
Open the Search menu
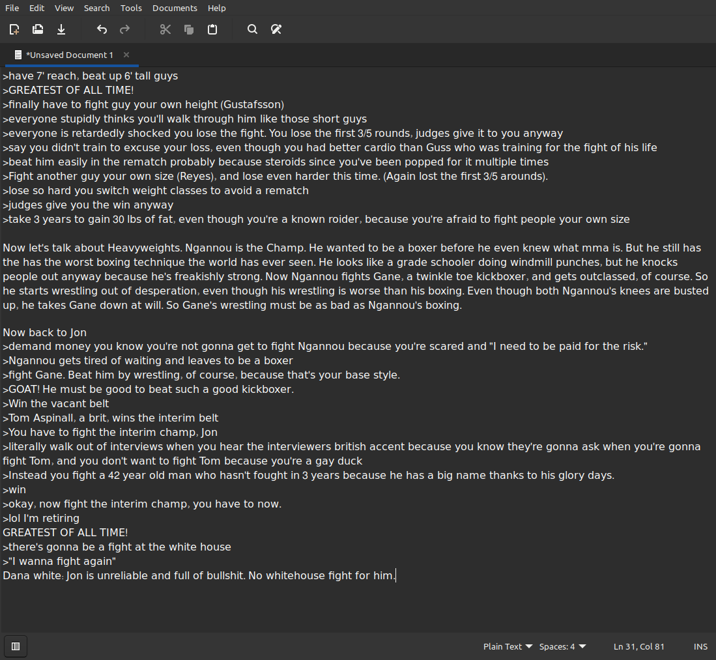[x=97, y=8]
